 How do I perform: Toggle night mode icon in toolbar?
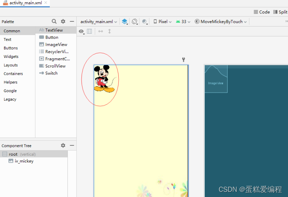coord(145,22)
